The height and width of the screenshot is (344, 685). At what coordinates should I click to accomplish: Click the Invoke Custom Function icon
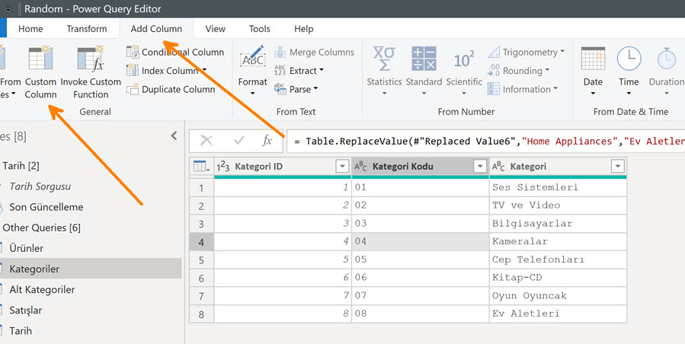tap(91, 59)
